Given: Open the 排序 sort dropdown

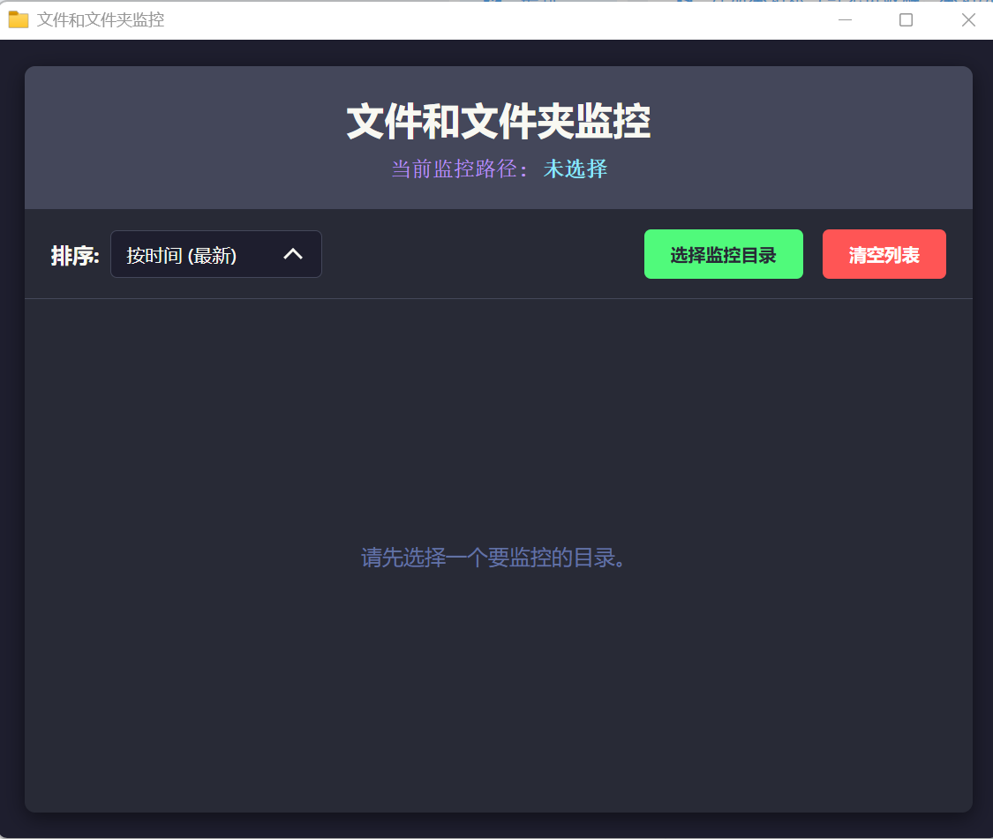Looking at the screenshot, I should tap(215, 254).
